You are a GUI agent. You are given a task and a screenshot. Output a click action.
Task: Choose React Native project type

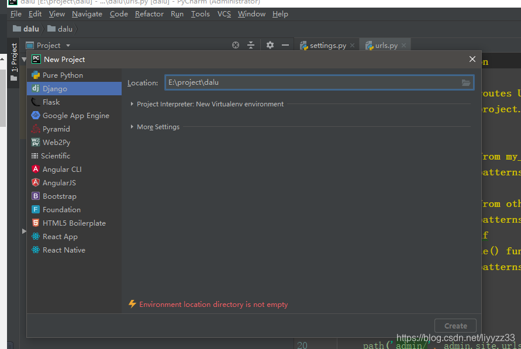click(x=74, y=250)
